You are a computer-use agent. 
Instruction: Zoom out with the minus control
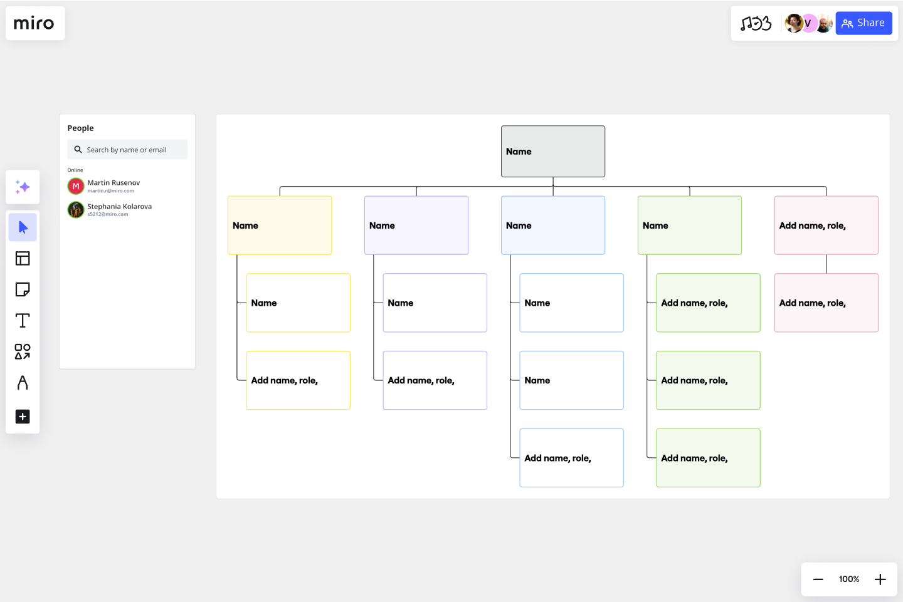[818, 579]
